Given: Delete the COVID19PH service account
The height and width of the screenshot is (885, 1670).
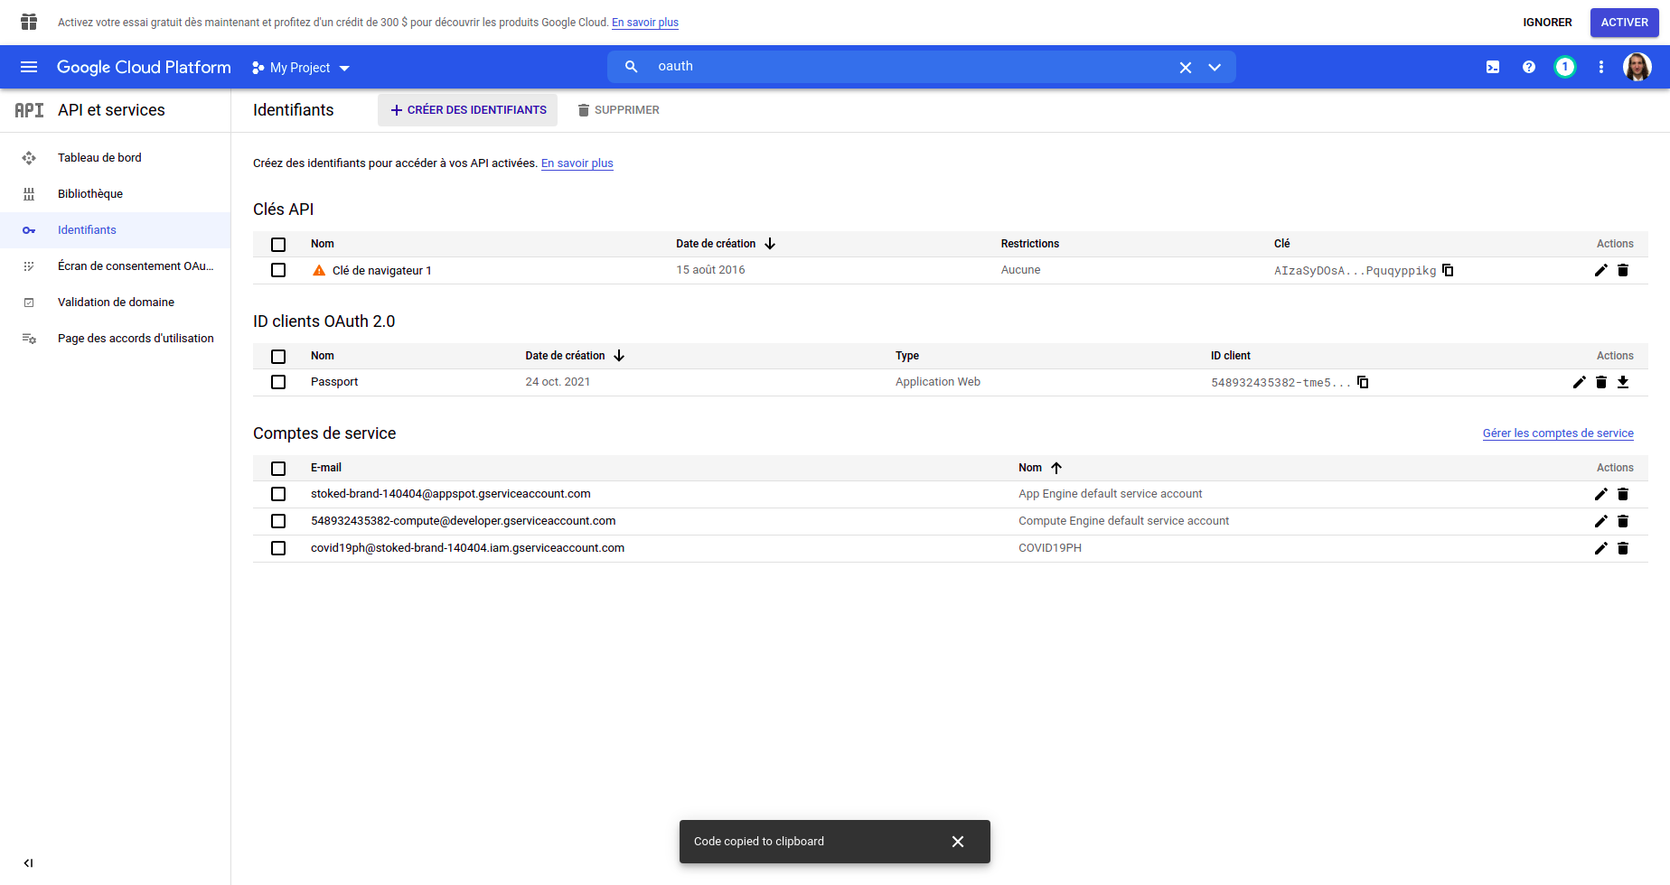Looking at the screenshot, I should pyautogui.click(x=1623, y=548).
